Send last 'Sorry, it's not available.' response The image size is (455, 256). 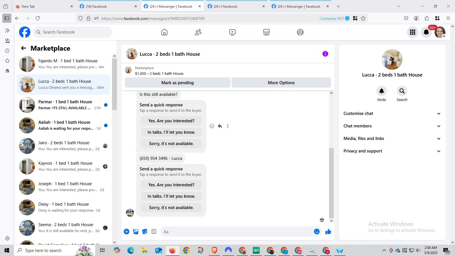tap(171, 208)
